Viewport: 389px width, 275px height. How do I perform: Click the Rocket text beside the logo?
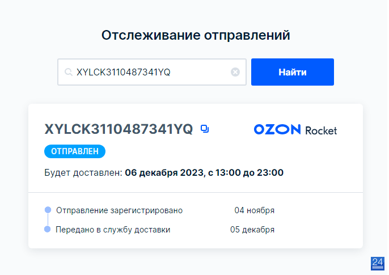coord(321,130)
